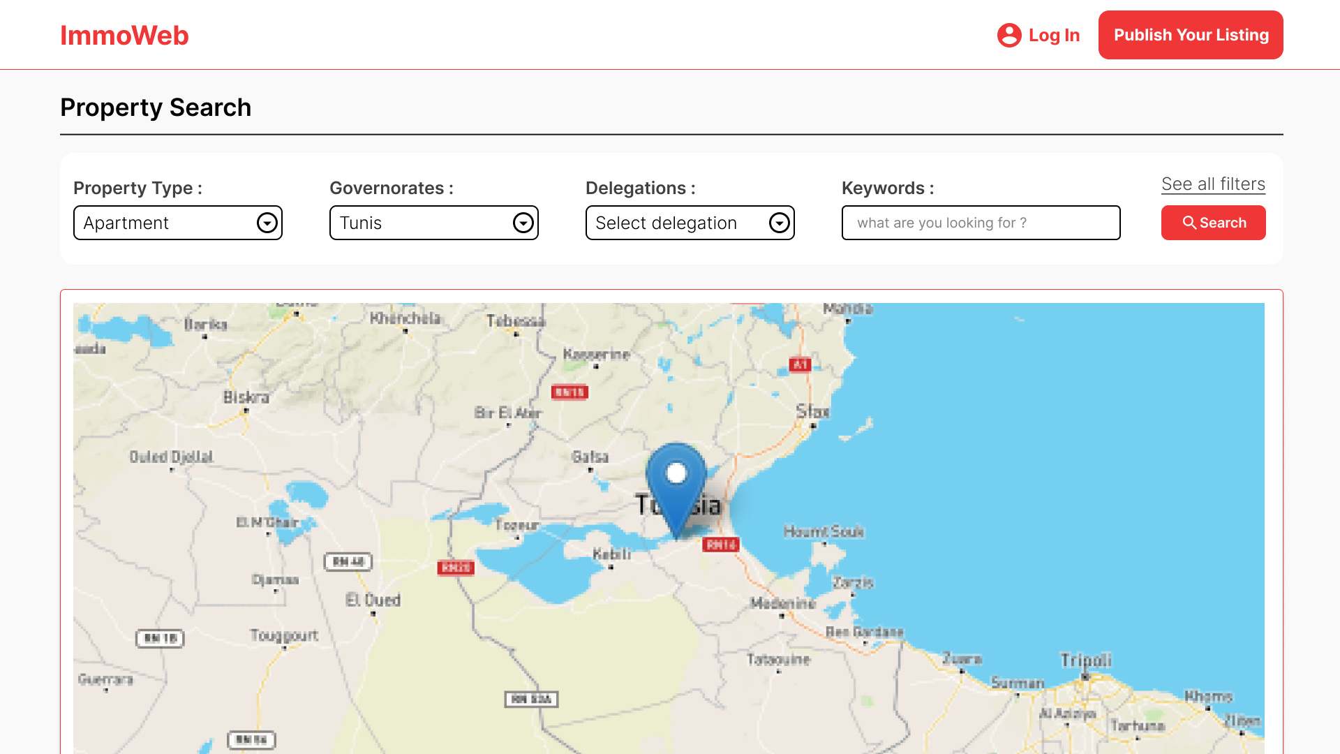Click the red Search button
The height and width of the screenshot is (754, 1340).
pyautogui.click(x=1214, y=223)
